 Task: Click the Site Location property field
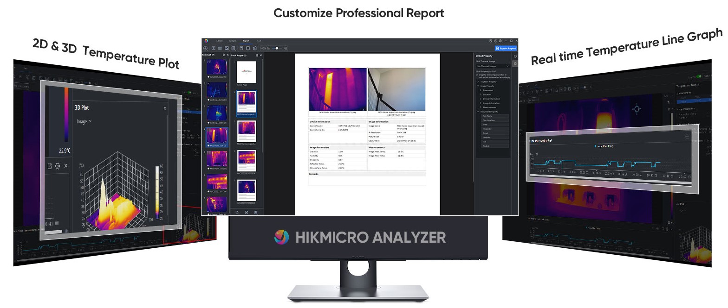495,120
